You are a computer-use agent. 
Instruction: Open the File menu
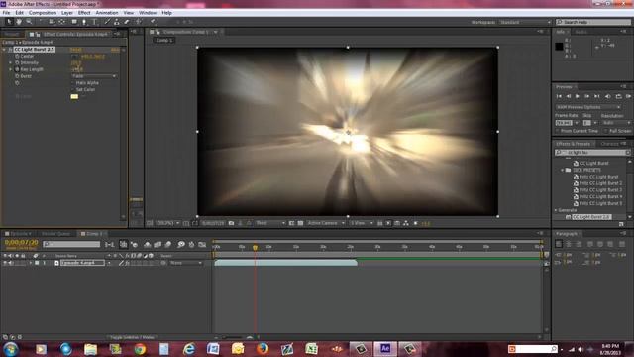click(6, 13)
